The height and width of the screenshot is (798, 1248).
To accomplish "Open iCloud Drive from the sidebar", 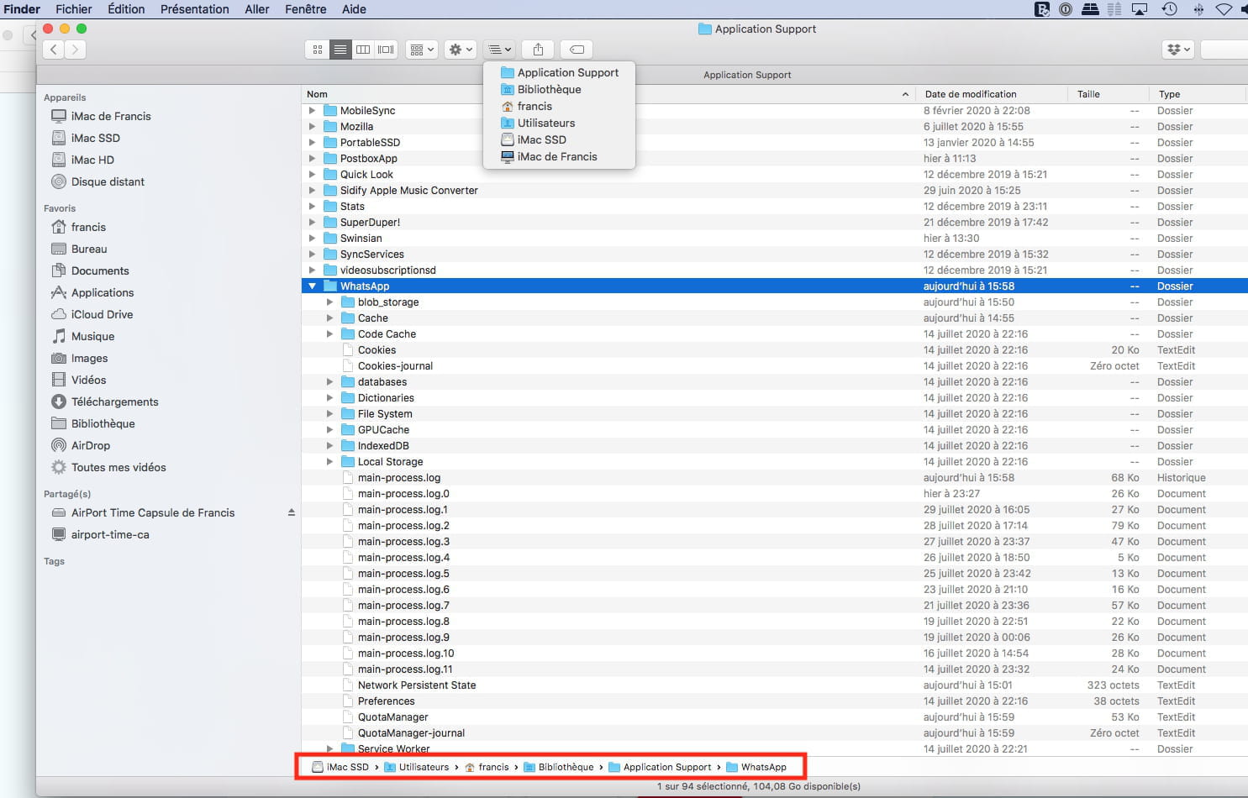I will tap(102, 314).
